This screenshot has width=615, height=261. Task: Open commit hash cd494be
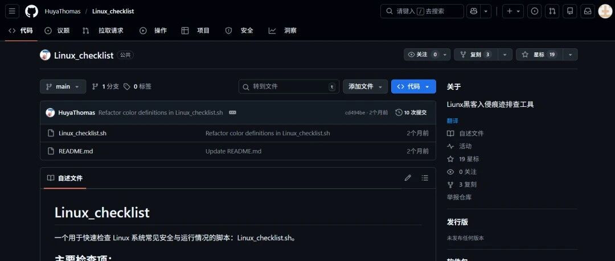click(x=355, y=113)
